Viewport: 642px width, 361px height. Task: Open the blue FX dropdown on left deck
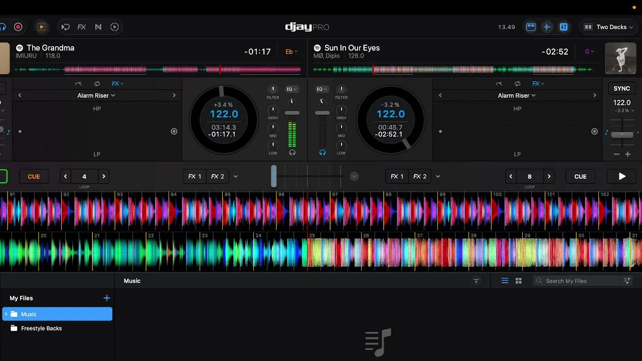[118, 84]
